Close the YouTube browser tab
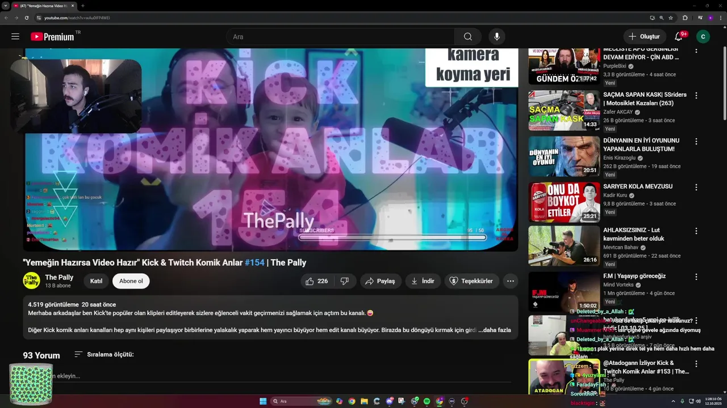 [73, 6]
